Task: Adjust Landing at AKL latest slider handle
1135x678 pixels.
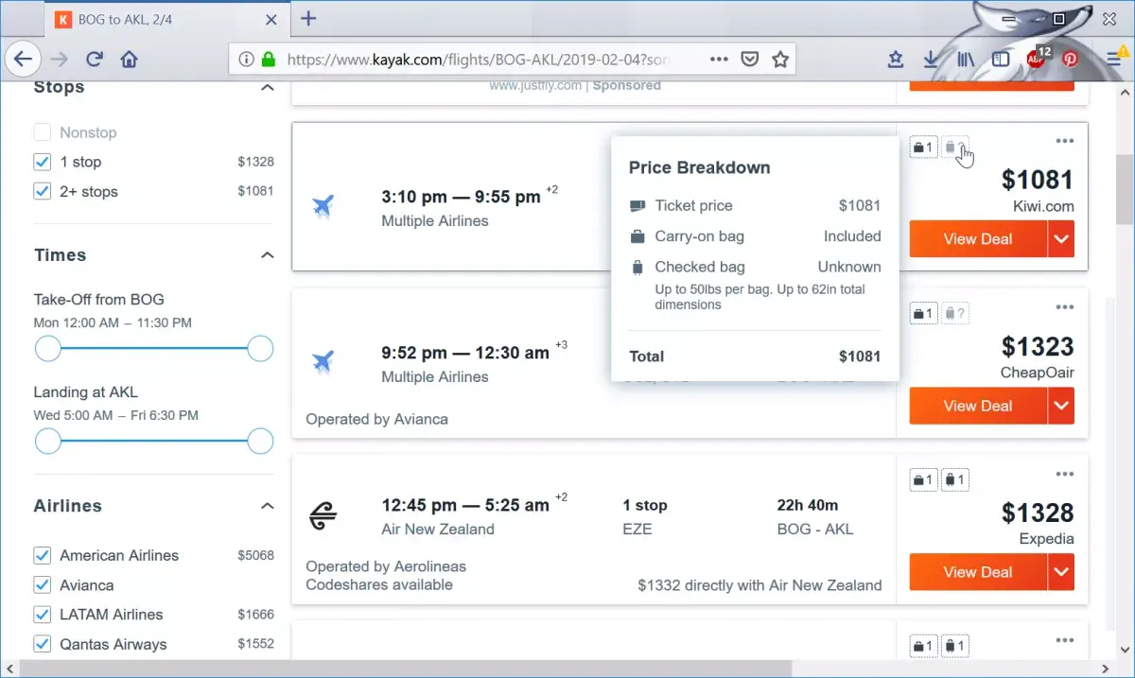Action: [260, 442]
